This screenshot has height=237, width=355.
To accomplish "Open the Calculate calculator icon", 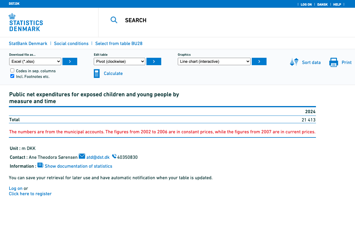I will click(97, 73).
